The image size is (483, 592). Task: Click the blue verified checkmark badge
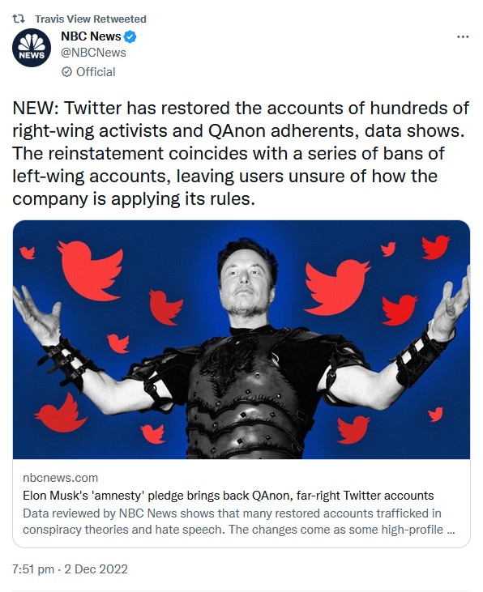point(130,36)
